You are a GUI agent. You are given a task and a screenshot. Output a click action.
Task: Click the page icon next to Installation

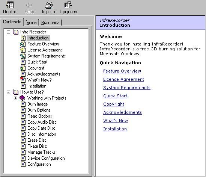(x=23, y=86)
